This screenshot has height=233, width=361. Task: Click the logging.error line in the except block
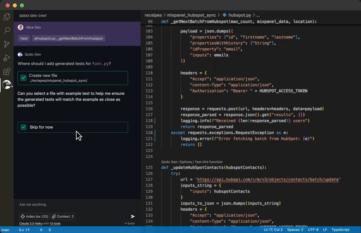click(x=247, y=139)
